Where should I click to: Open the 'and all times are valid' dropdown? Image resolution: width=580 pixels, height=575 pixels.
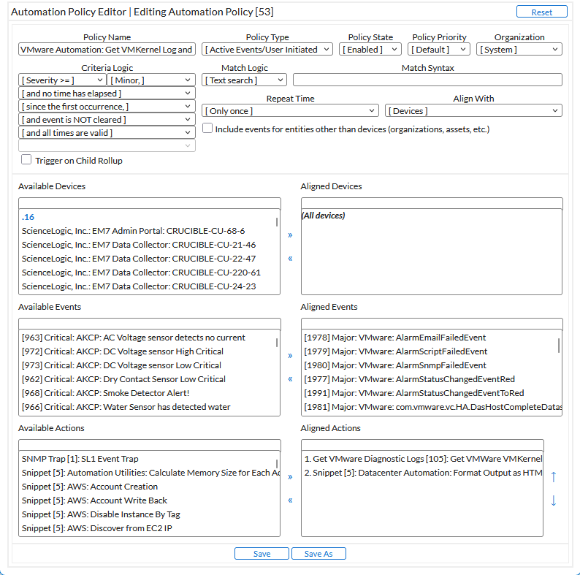pos(107,133)
